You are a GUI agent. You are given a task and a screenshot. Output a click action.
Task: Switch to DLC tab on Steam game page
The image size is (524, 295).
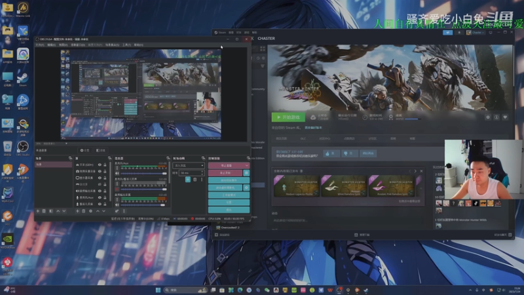click(x=303, y=138)
